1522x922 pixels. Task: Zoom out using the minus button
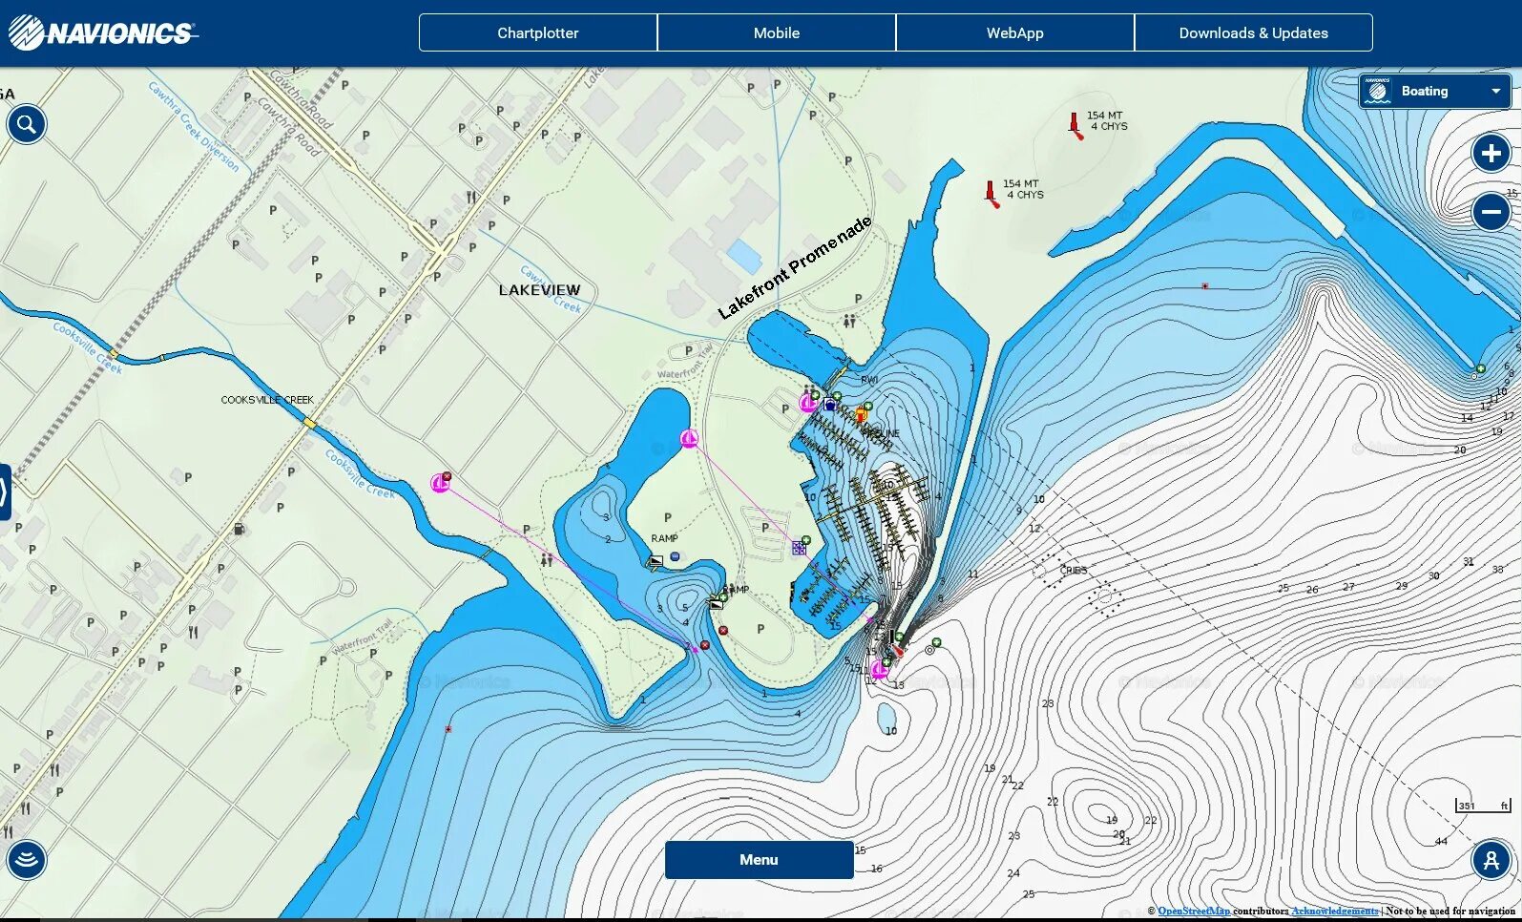pos(1491,212)
